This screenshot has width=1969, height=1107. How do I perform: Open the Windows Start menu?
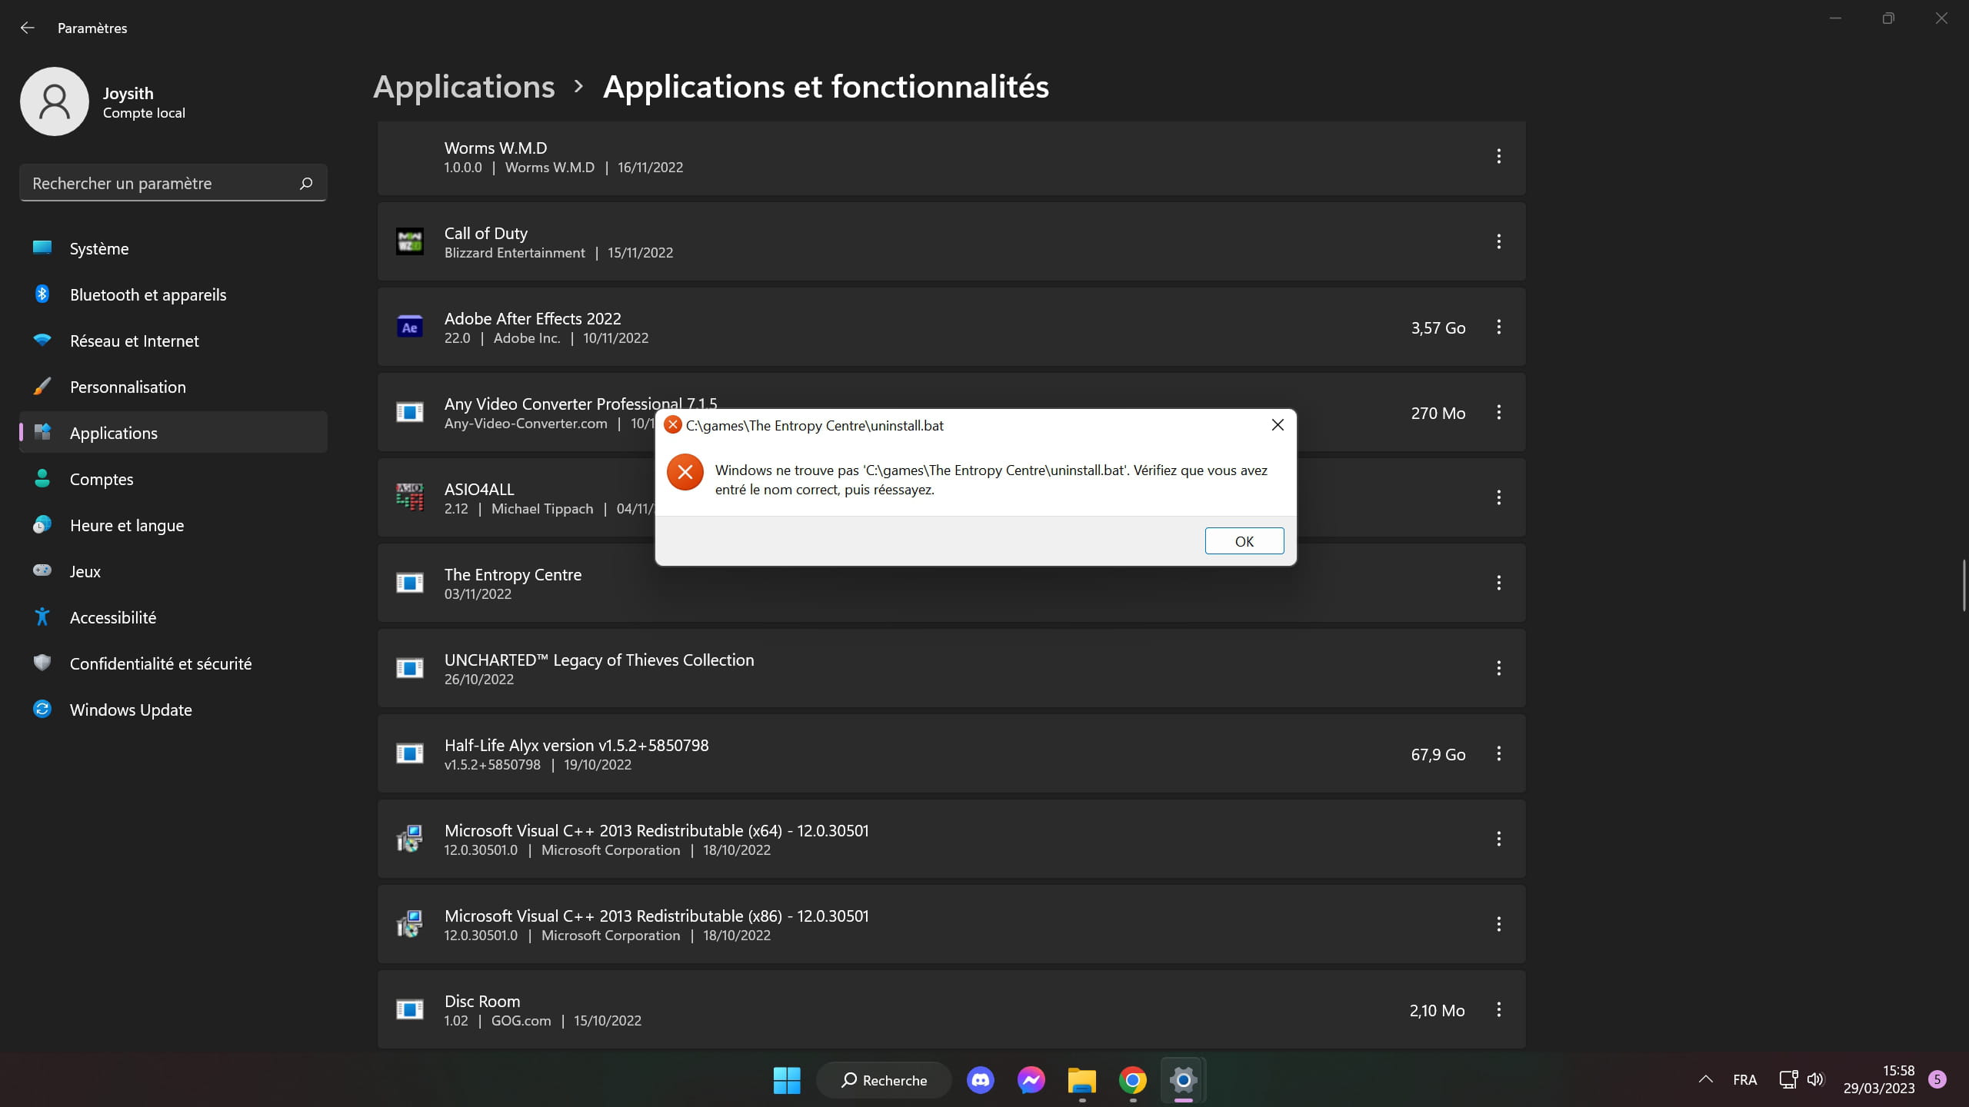pyautogui.click(x=786, y=1080)
